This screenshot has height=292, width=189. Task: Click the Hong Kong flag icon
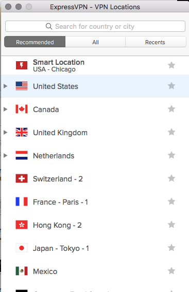(22, 225)
